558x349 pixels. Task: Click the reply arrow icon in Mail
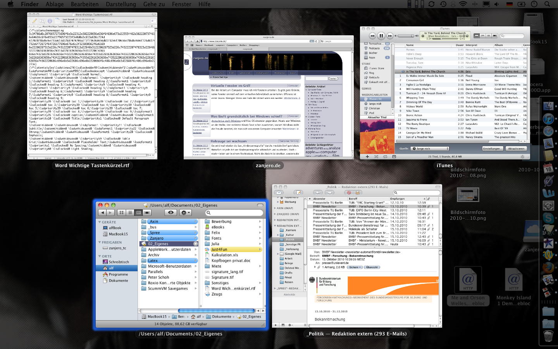coord(318,193)
